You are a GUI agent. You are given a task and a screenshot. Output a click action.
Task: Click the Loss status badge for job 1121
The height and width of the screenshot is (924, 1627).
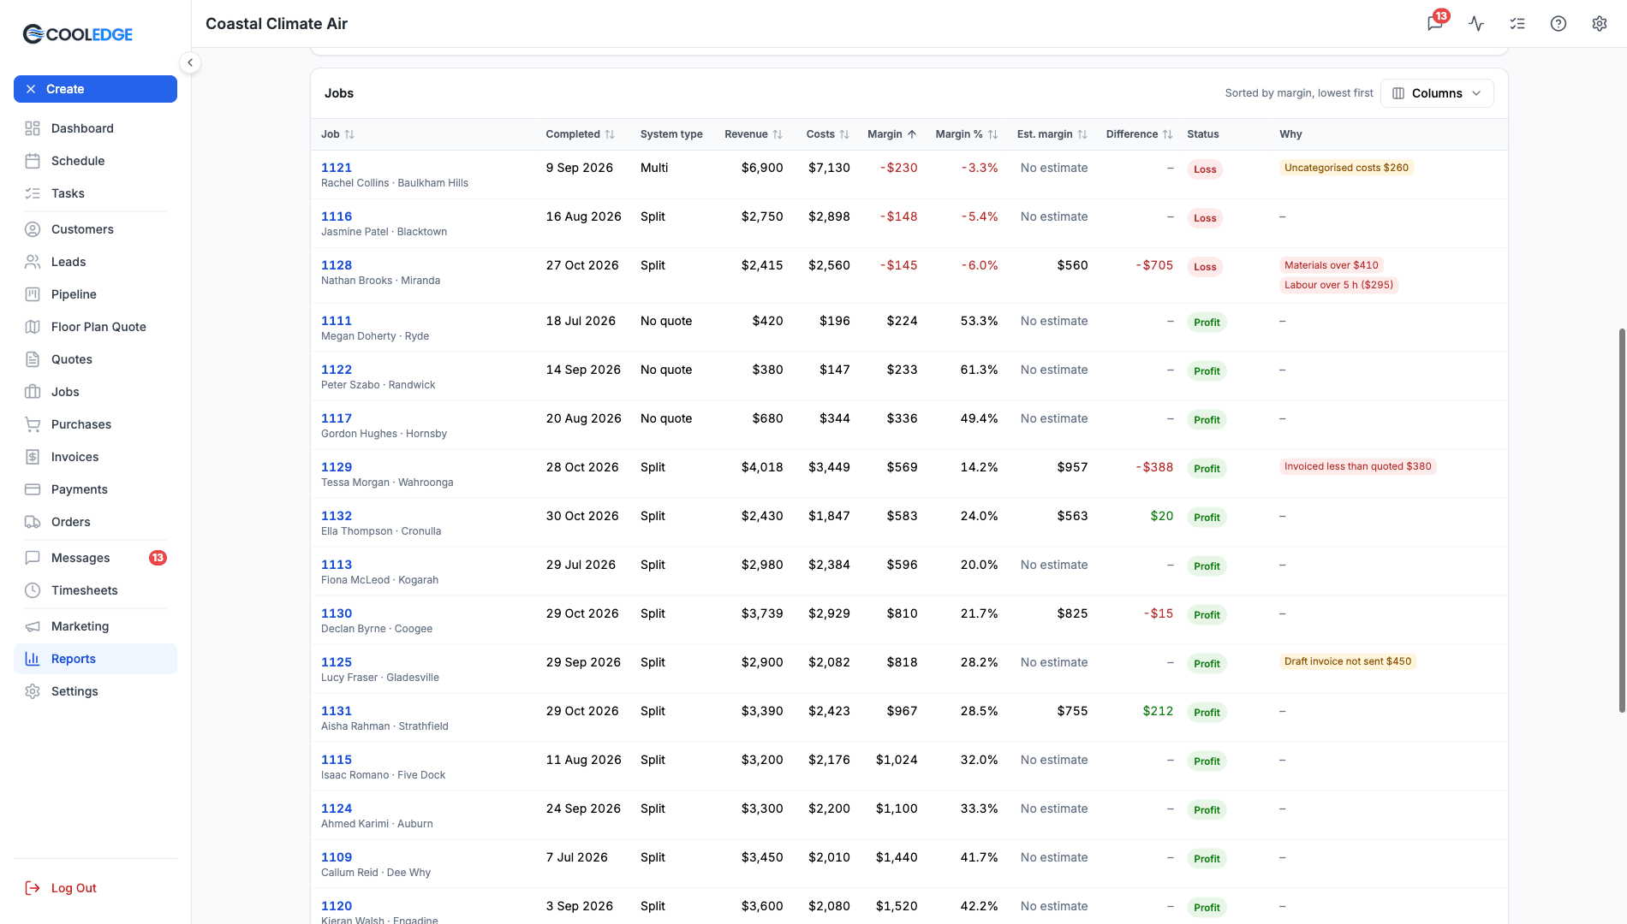[x=1205, y=169]
